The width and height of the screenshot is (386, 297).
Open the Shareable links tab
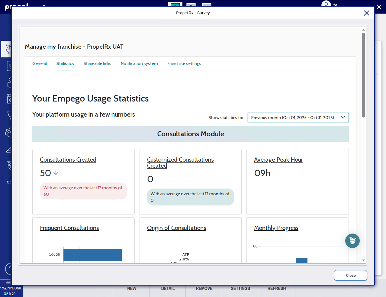[97, 63]
